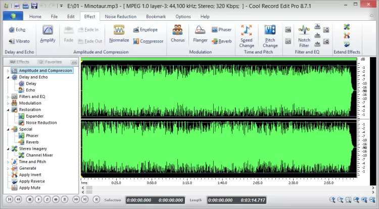Click the orange-blue crossed arrows Extend Effects icon

347,35
